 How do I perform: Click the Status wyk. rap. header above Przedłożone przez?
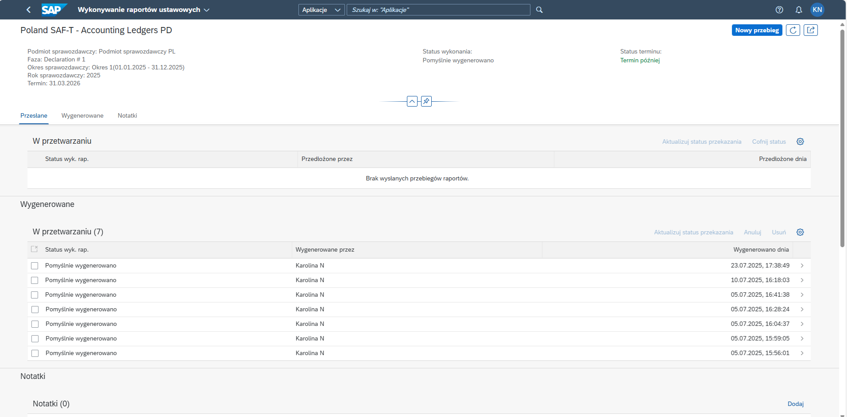tap(67, 159)
